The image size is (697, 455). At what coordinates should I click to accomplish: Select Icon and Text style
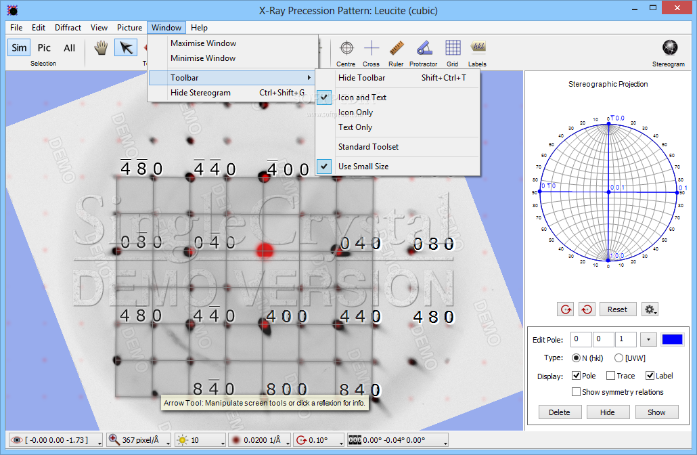[x=398, y=97]
